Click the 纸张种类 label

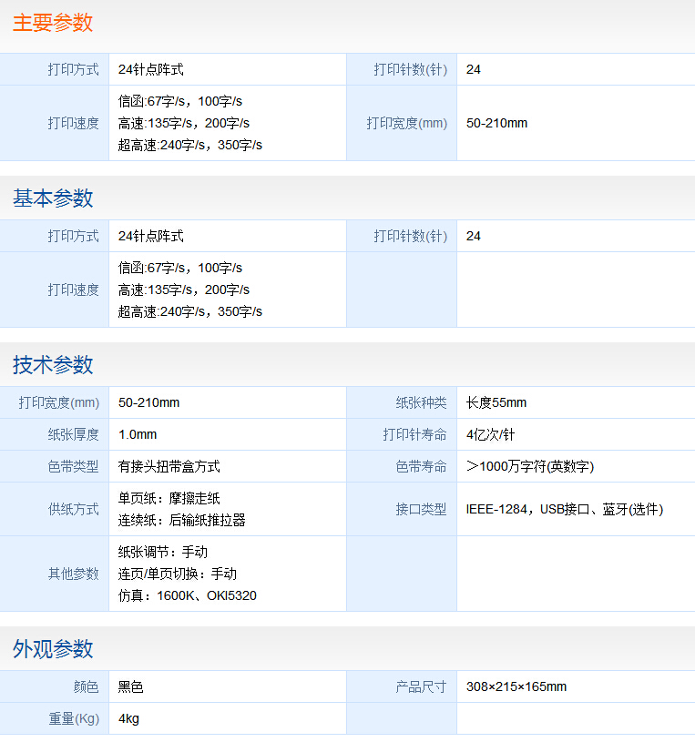click(x=421, y=402)
